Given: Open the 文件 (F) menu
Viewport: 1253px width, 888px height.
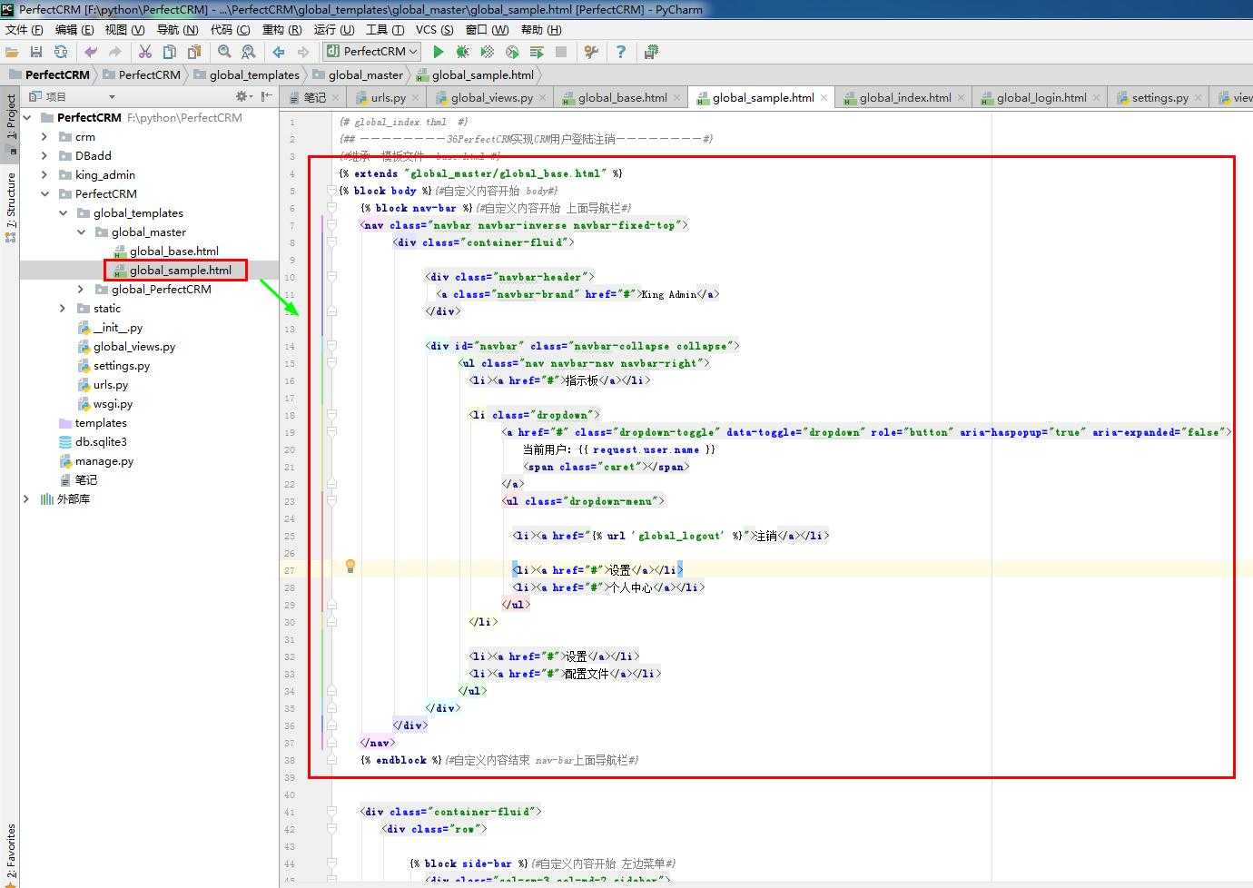Looking at the screenshot, I should point(24,29).
